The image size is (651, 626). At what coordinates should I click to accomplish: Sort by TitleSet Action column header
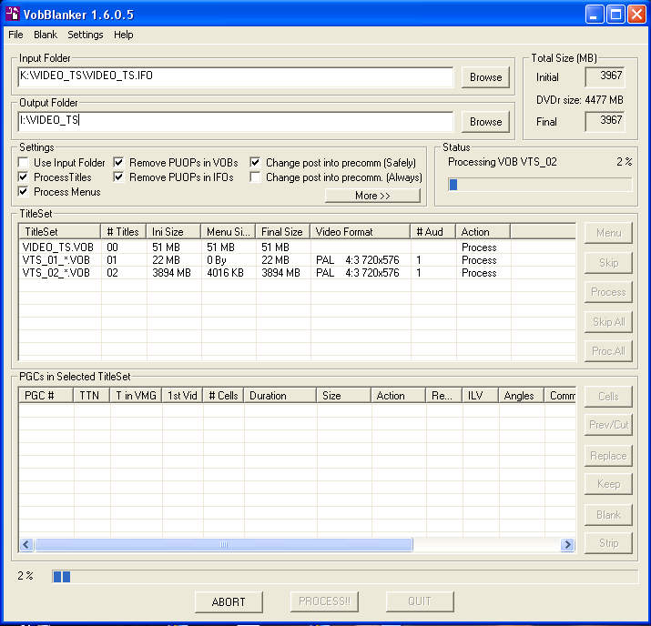coord(483,231)
